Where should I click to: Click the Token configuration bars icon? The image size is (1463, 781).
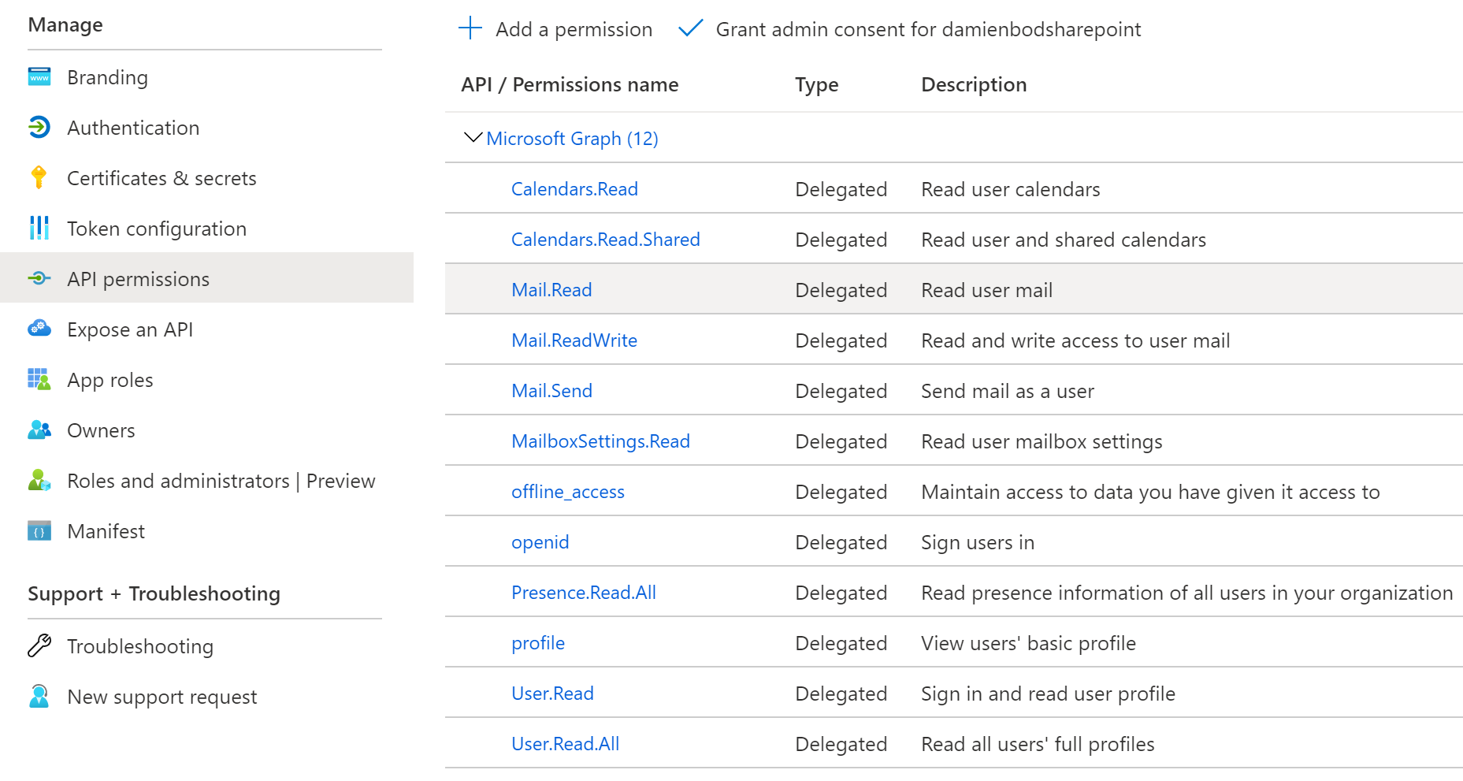tap(39, 229)
